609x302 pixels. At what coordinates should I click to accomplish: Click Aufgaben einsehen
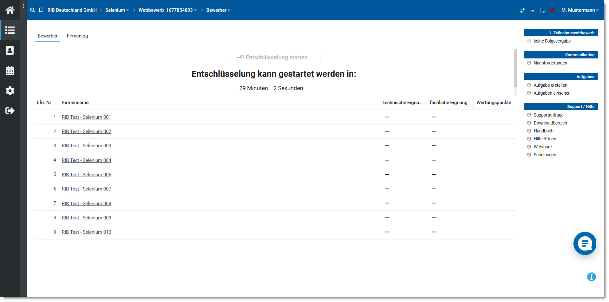(x=552, y=93)
